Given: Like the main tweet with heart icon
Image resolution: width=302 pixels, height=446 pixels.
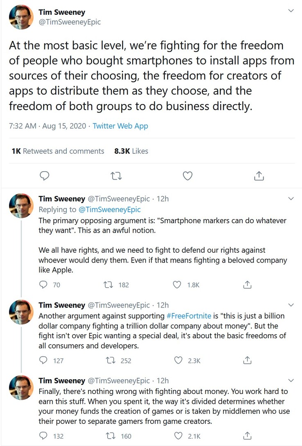Looking at the screenshot, I should (187, 176).
